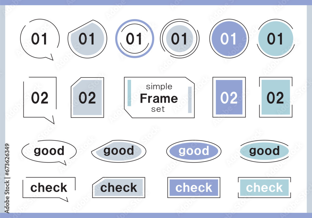Click the Adobe Stock ID watermark text
The width and height of the screenshot is (312, 218).
[7, 178]
